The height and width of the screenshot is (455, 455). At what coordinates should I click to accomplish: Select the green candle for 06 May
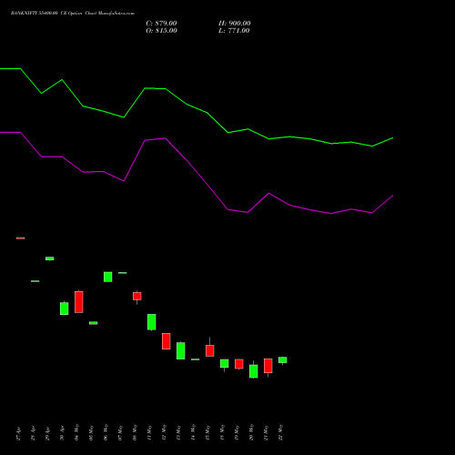[108, 277]
